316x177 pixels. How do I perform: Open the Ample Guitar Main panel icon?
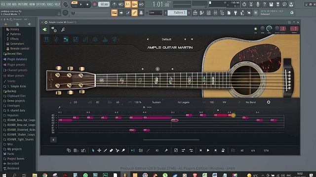46,39
